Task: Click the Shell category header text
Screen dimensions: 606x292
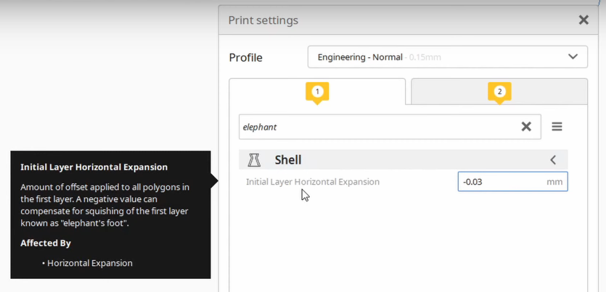Action: click(x=288, y=159)
